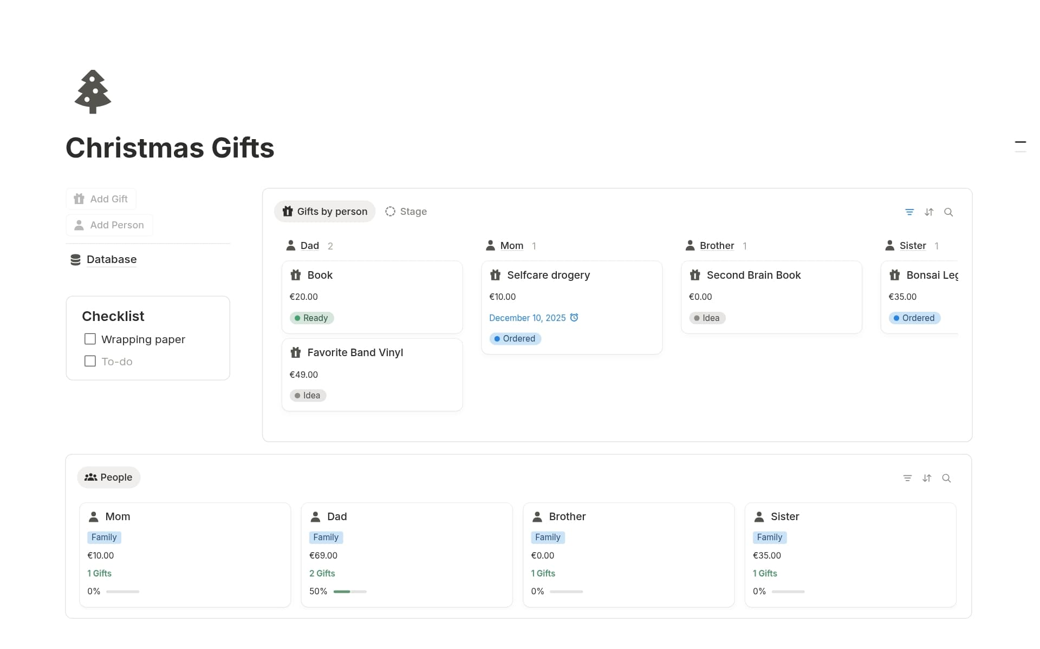This screenshot has height=649, width=1040.
Task: Click the reminder clock icon on Selfcare drogery card
Action: [x=575, y=317]
